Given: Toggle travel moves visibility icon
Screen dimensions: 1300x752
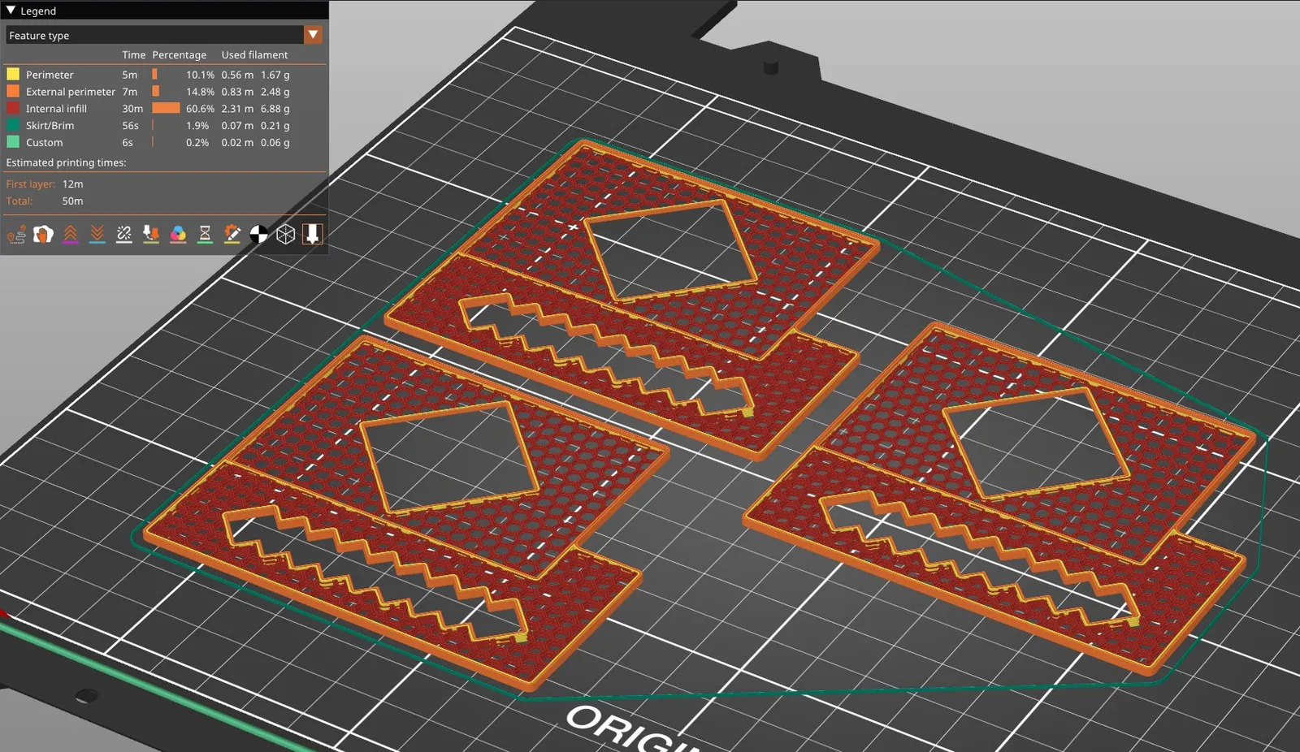Looking at the screenshot, I should coord(16,235).
